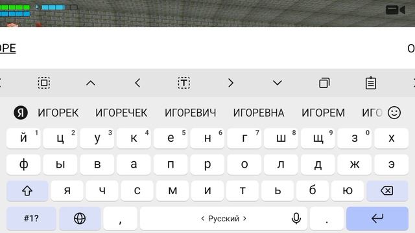Screen dimensions: 415x233
Task: Move cursor right with the right arrow
Action: point(231,83)
